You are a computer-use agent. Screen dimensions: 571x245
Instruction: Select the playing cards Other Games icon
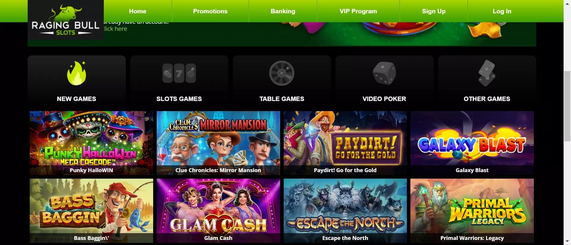[487, 73]
